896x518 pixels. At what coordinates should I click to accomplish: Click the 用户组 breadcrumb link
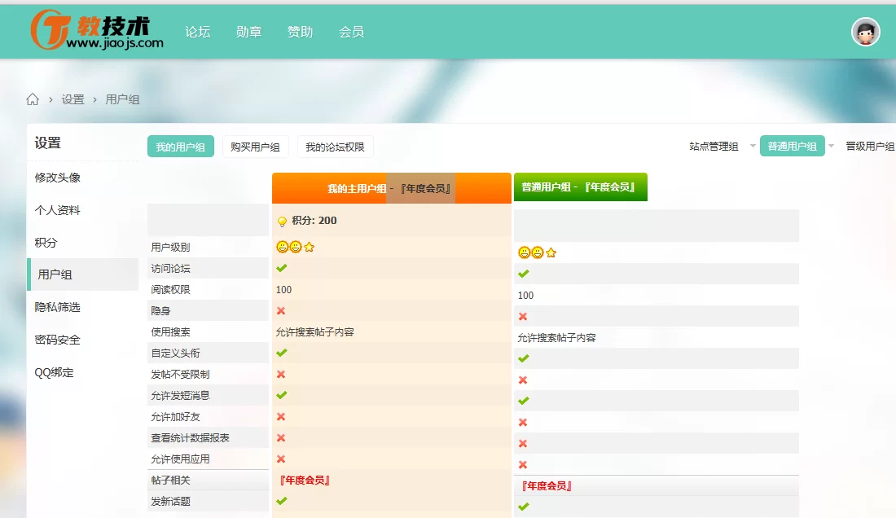(x=122, y=99)
